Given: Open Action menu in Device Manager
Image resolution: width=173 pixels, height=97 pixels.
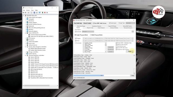Looking at the screenshot, I should click(x=28, y=10).
